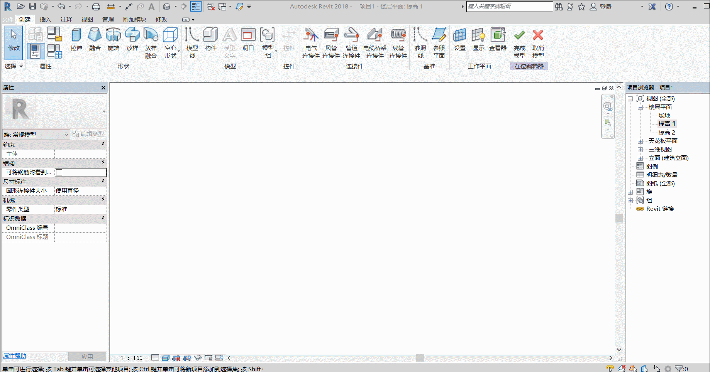Cancel with 取消模型 red X

click(x=538, y=43)
